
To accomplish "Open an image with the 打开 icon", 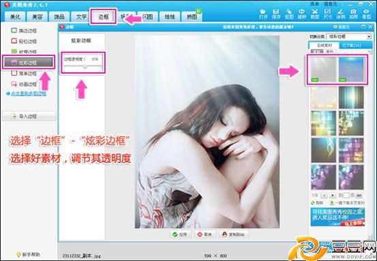I will coord(263,14).
